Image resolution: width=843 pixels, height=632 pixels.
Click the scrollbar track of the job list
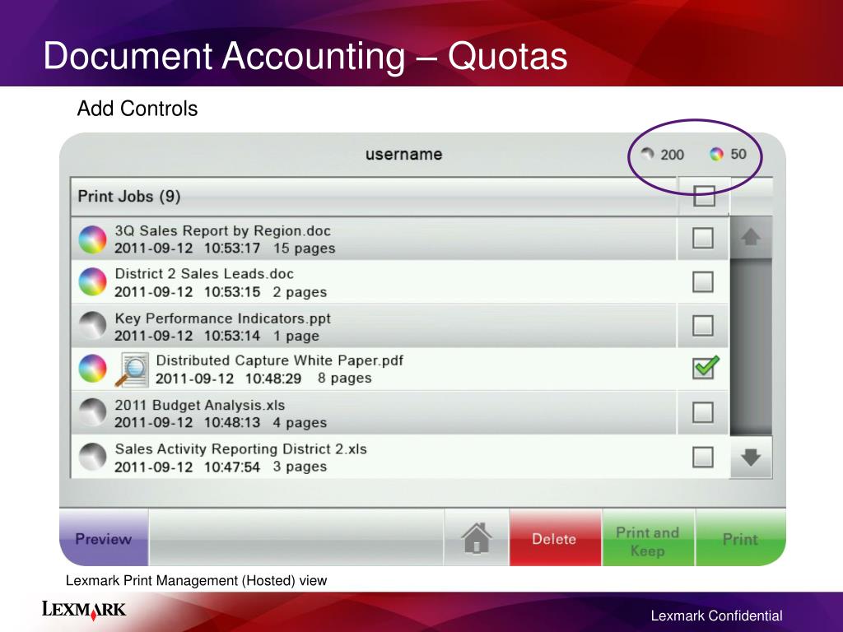coord(751,347)
